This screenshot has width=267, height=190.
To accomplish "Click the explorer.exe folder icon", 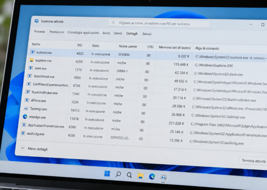I will point(32,60).
